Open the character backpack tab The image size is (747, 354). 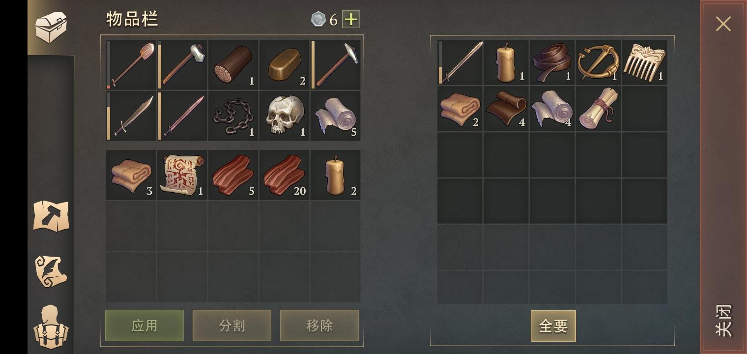click(51, 327)
